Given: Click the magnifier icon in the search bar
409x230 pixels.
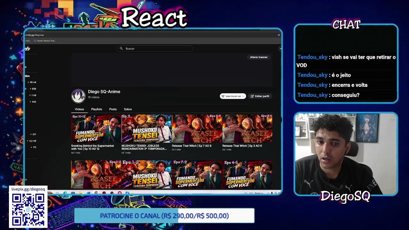Looking at the screenshot, I should tap(121, 49).
